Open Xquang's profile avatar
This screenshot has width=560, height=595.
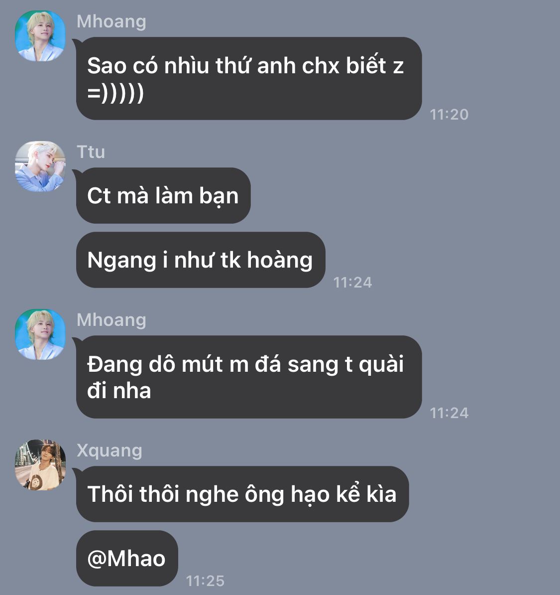(40, 465)
